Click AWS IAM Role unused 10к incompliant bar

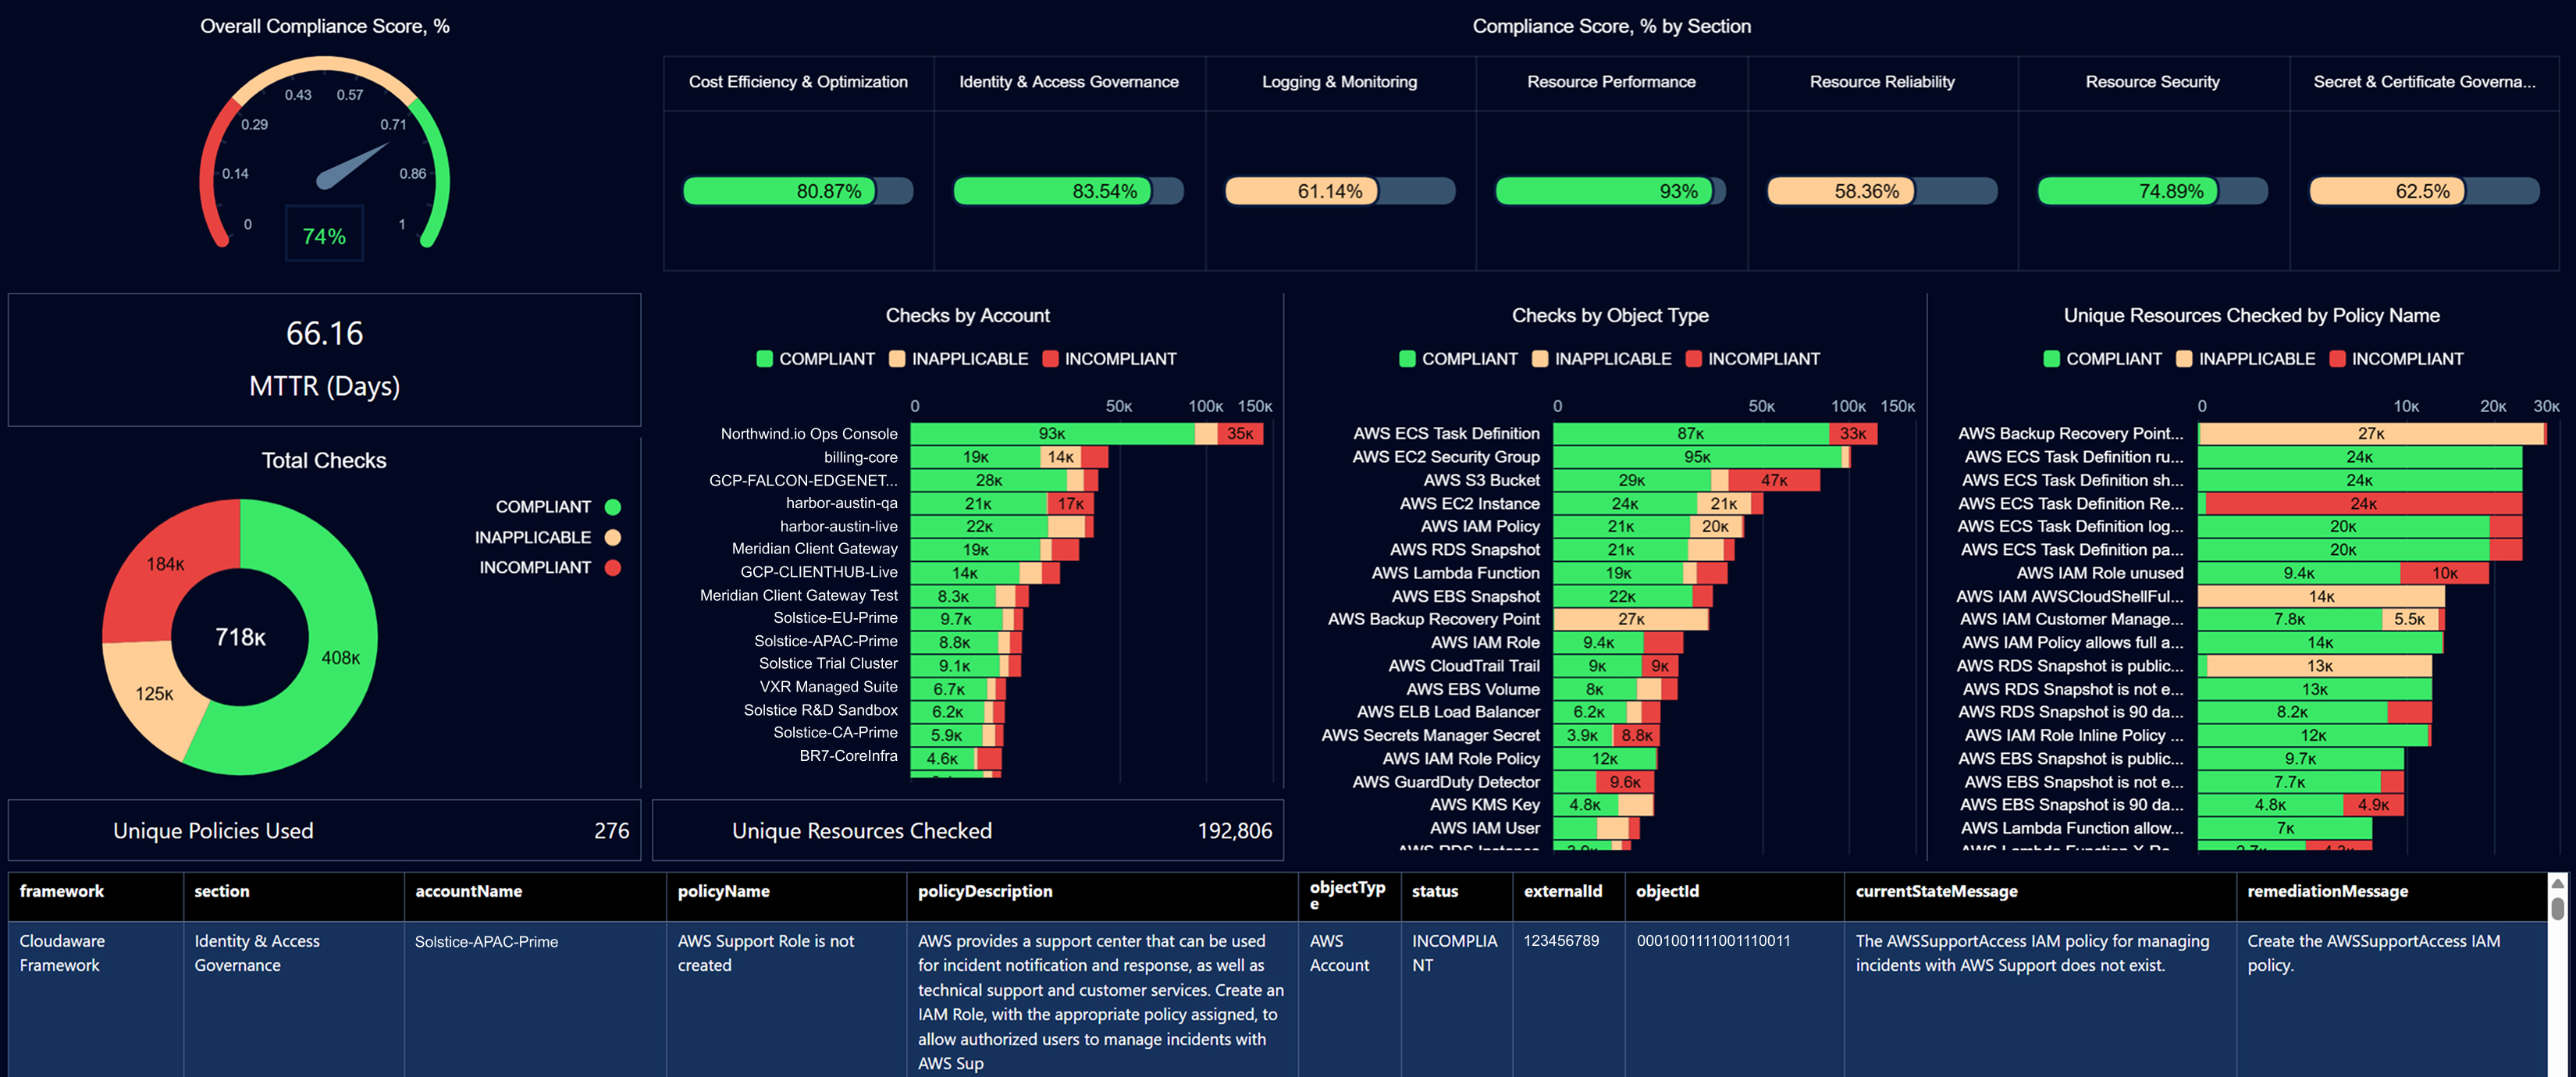2444,573
